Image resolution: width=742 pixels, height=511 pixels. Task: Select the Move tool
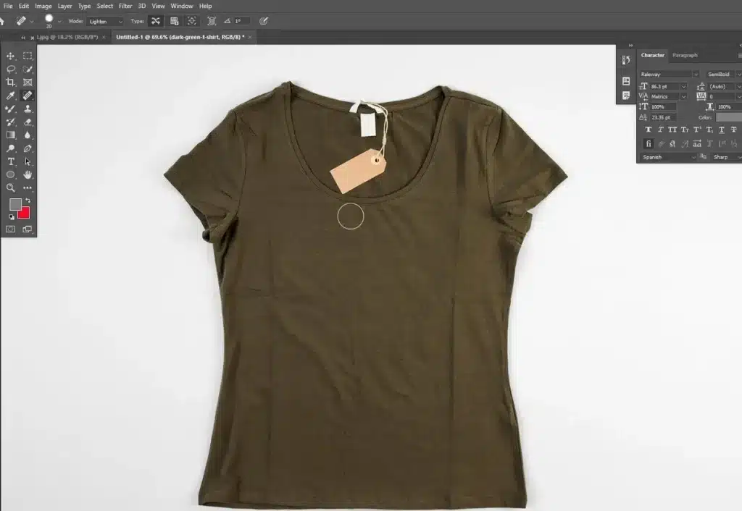point(11,56)
